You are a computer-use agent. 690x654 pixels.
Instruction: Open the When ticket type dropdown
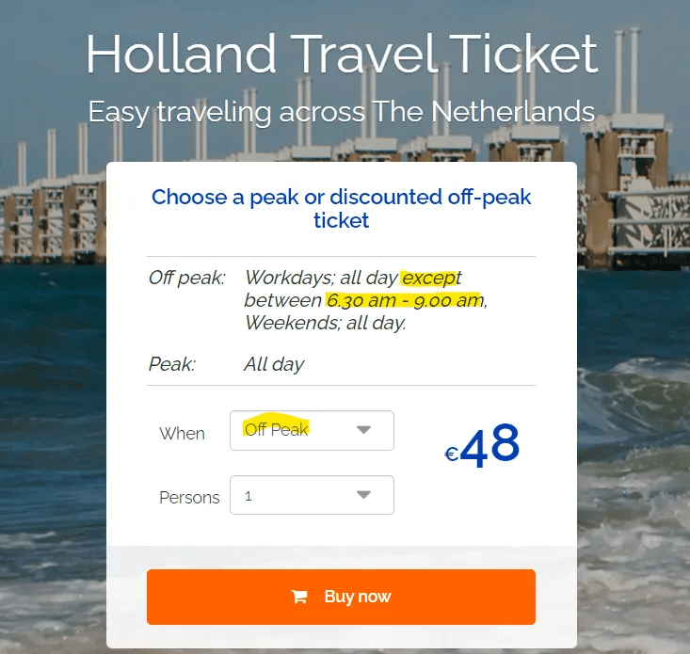pyautogui.click(x=311, y=430)
